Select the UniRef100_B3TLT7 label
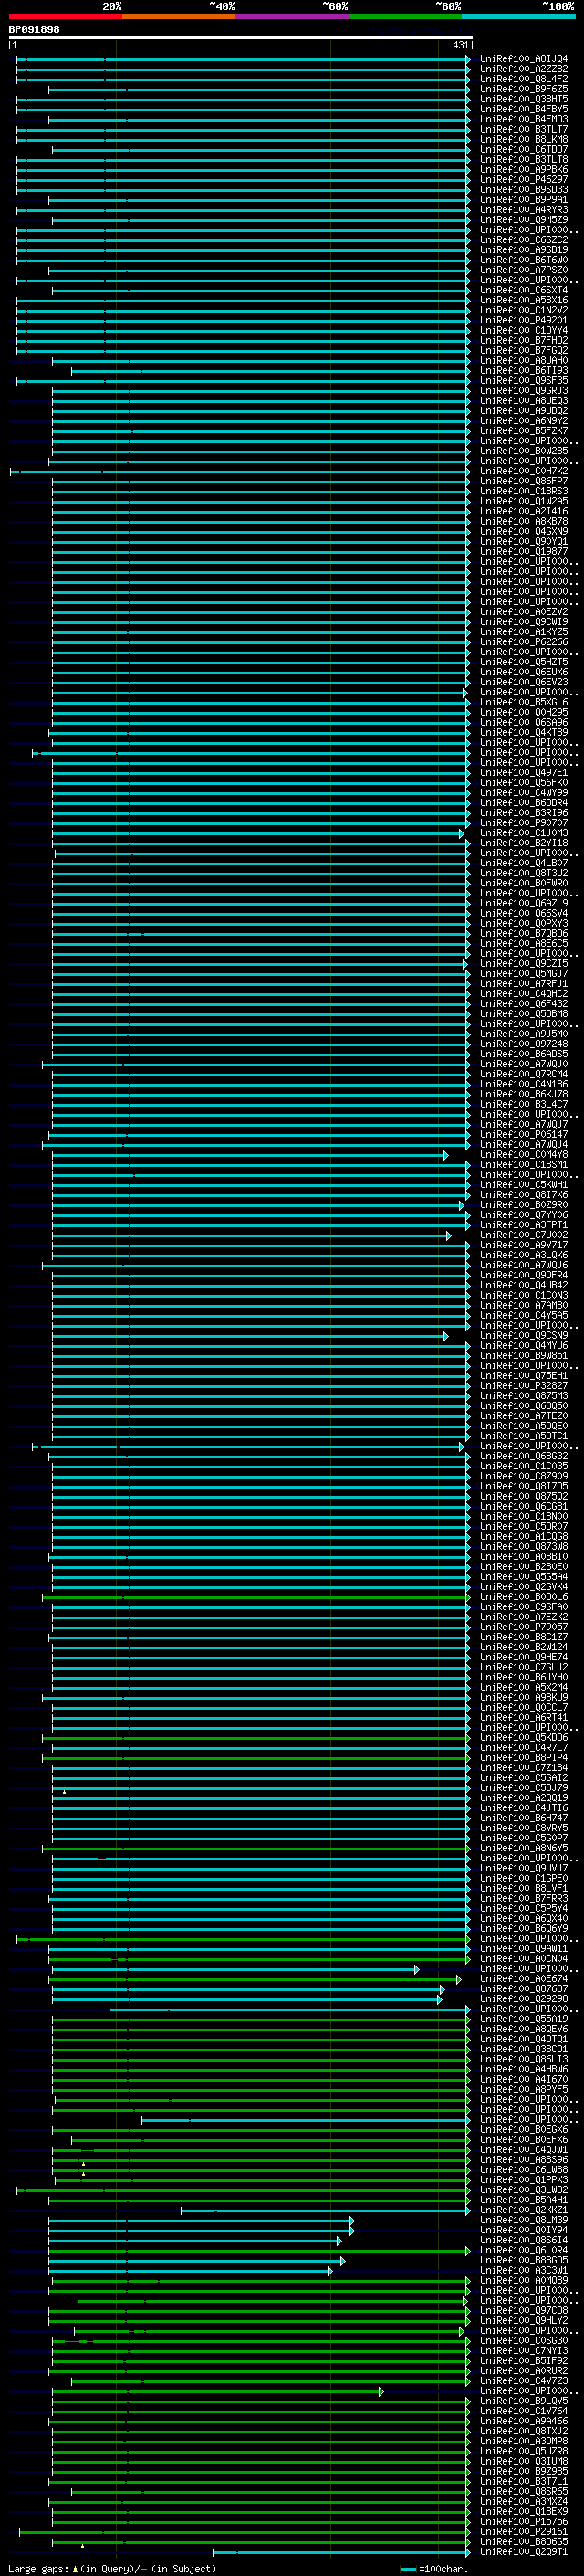This screenshot has width=584, height=2576. (x=523, y=129)
